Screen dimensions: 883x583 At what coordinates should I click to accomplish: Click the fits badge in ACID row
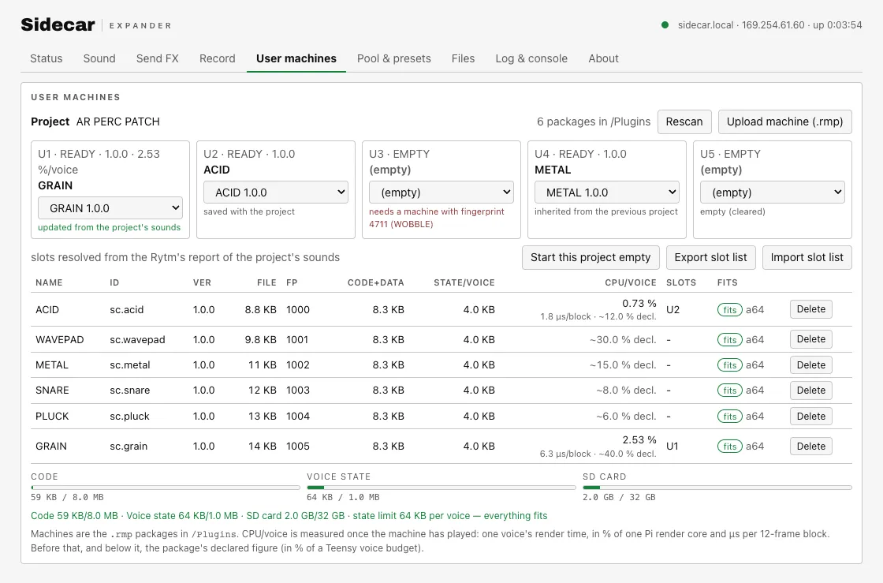point(730,310)
